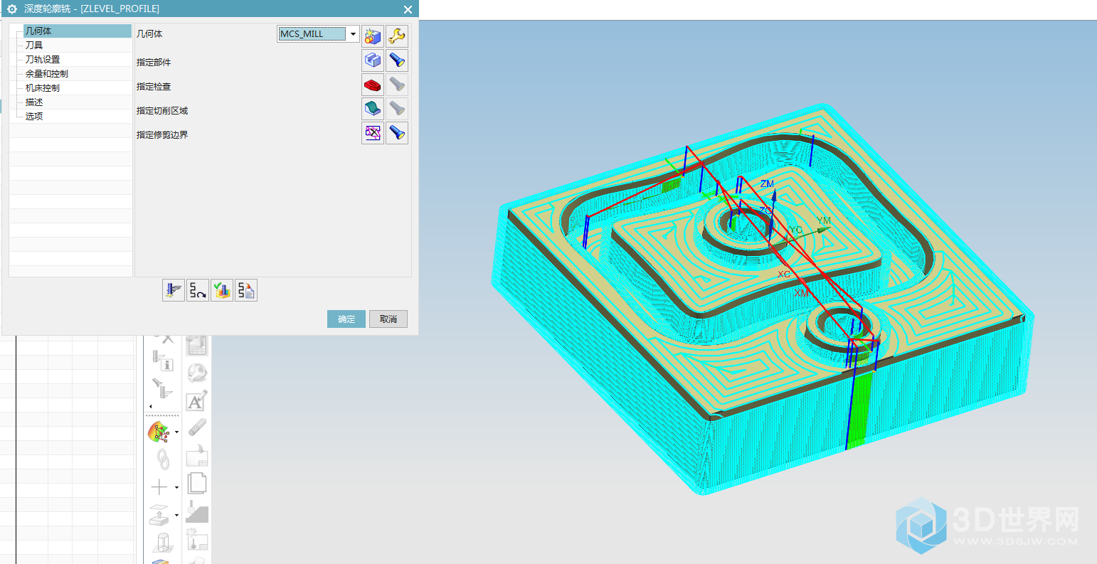Click the specify cut area icon
This screenshot has width=1097, height=564.
coord(373,109)
